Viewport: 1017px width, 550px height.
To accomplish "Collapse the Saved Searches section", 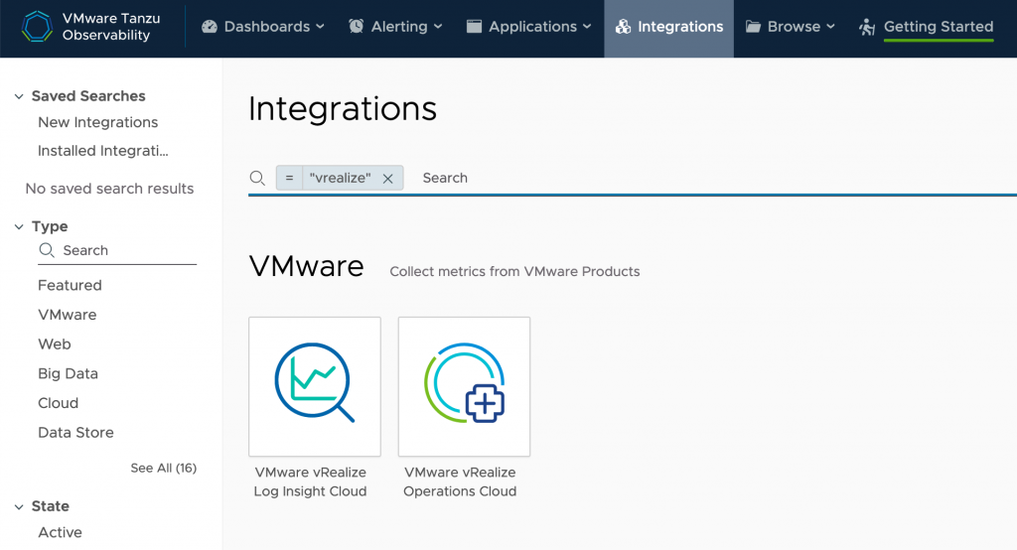I will pyautogui.click(x=19, y=96).
